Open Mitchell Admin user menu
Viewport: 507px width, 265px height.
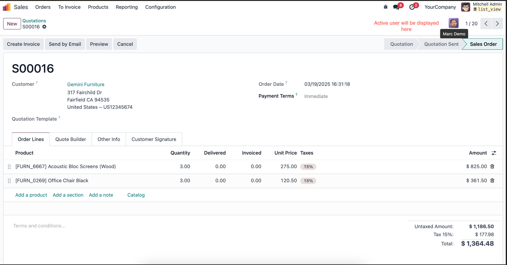[x=481, y=7]
